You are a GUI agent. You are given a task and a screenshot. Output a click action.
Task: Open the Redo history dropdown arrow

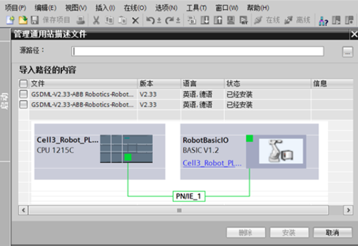tap(178, 21)
